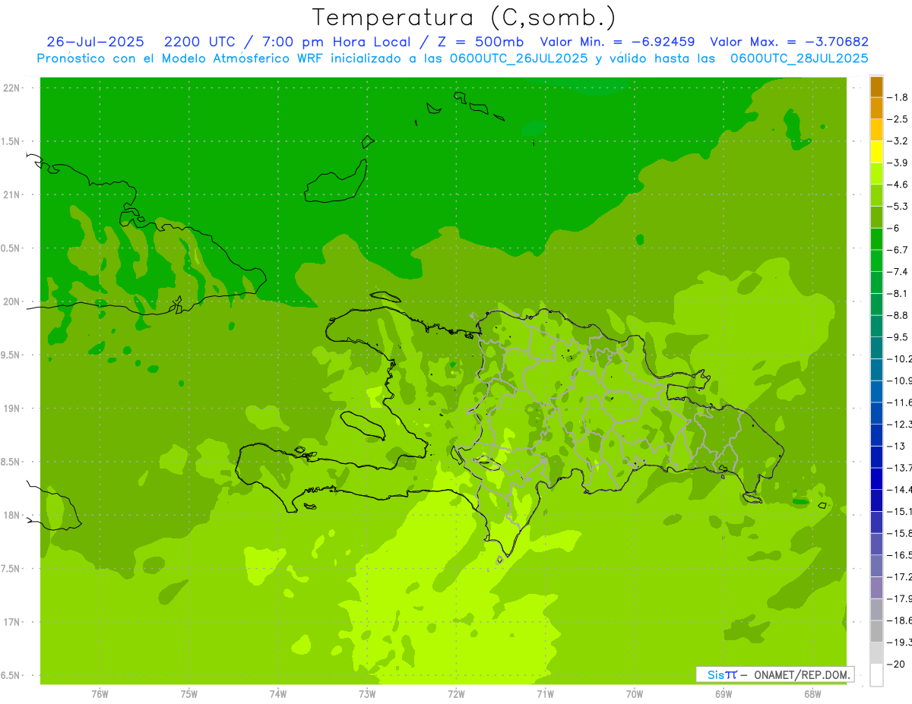
Task: Click the dark orange swatch above -1.8
Action: pos(876,87)
